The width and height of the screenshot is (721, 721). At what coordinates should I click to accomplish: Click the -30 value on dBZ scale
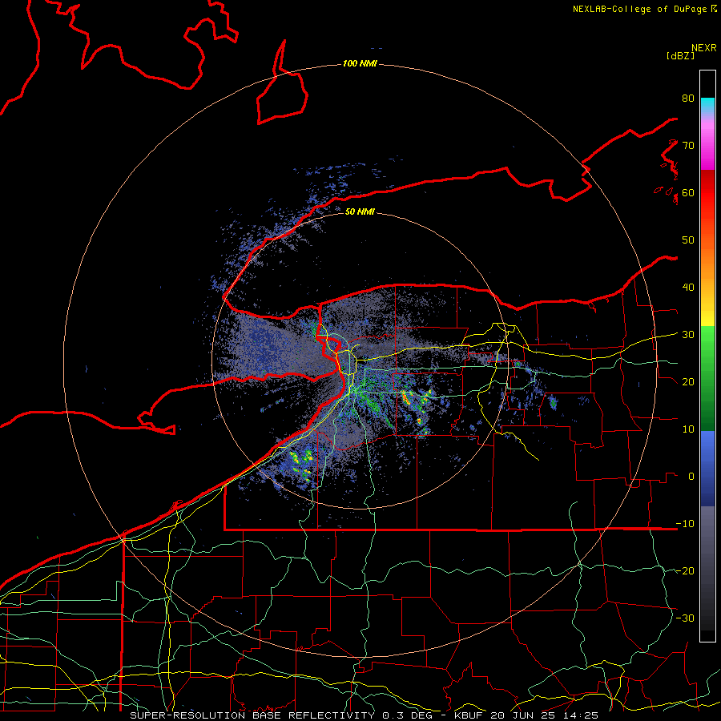(x=685, y=618)
